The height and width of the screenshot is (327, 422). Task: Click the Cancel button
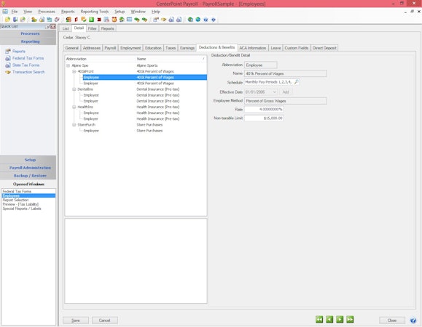(104, 320)
